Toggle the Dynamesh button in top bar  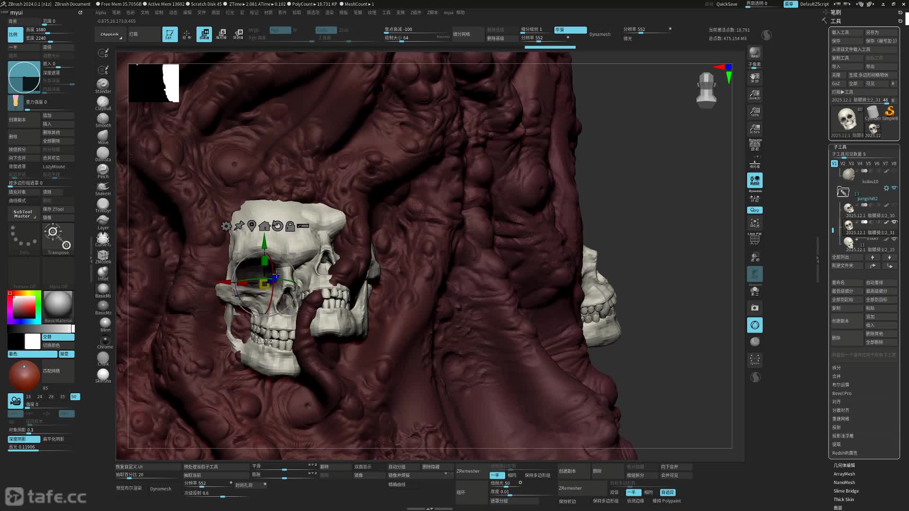pyautogui.click(x=599, y=34)
